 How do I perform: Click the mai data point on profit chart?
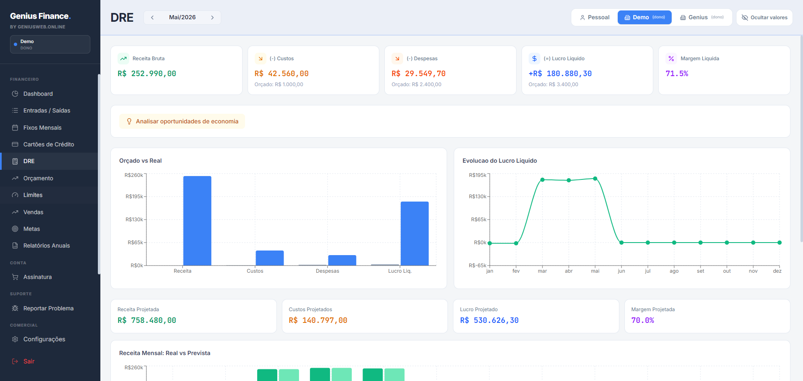[595, 179]
